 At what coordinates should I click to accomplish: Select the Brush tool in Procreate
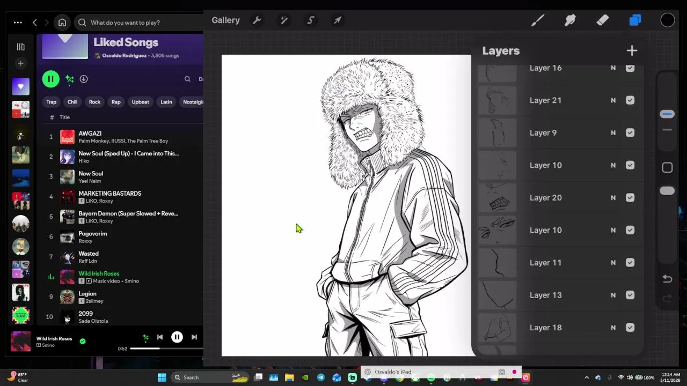pos(538,20)
